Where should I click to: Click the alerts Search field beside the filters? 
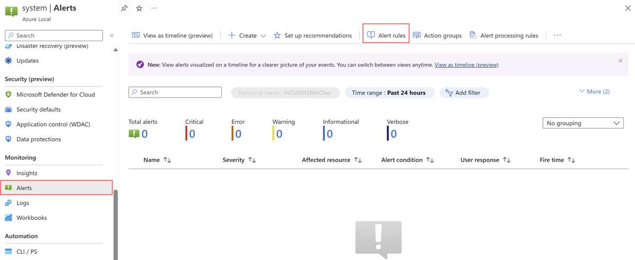click(175, 92)
